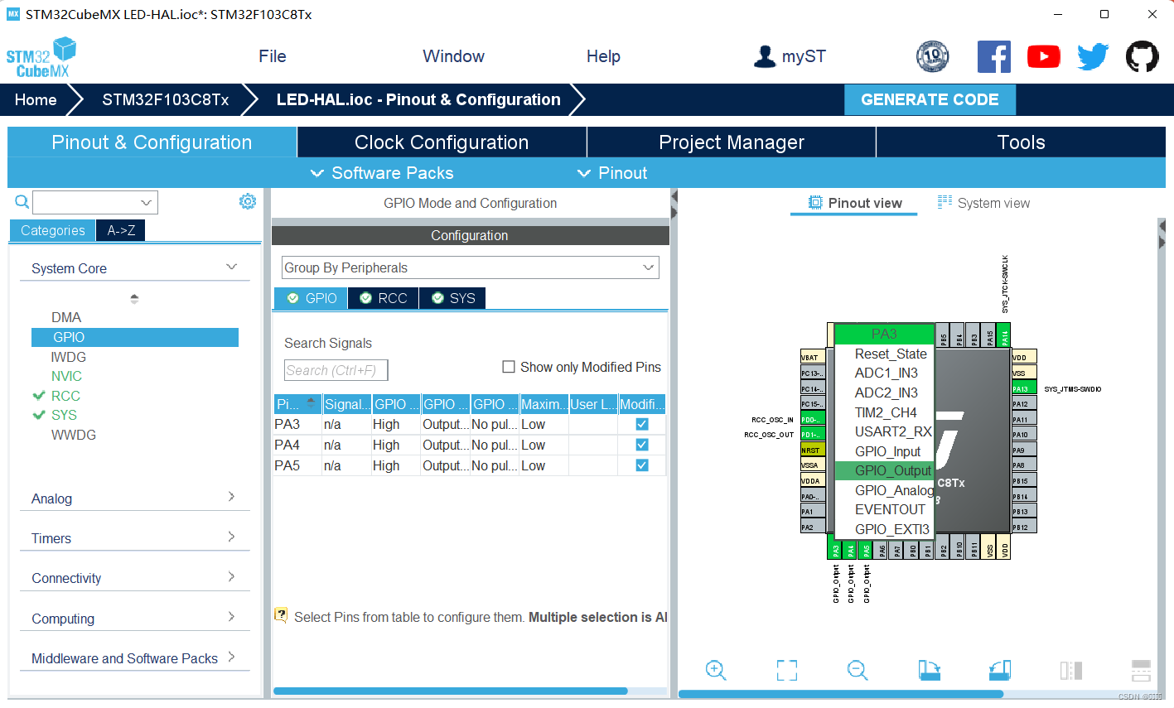The width and height of the screenshot is (1174, 708).
Task: Click the pin PA13 on the chip
Action: click(x=1024, y=388)
